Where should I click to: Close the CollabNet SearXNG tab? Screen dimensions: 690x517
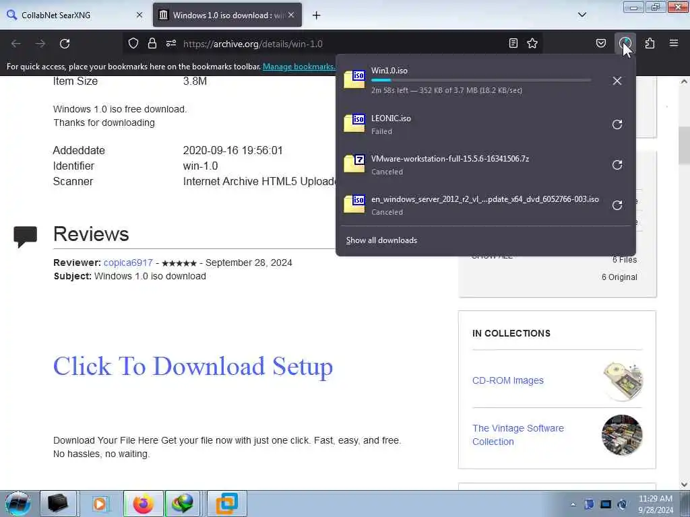[x=139, y=15]
